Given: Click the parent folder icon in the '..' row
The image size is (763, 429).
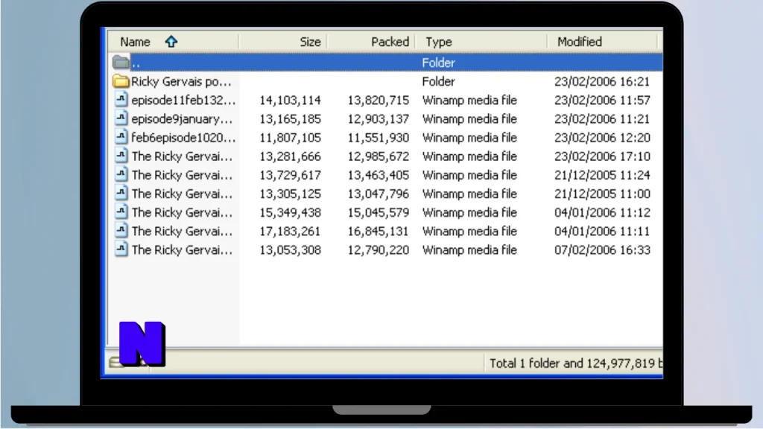Looking at the screenshot, I should pyautogui.click(x=121, y=63).
